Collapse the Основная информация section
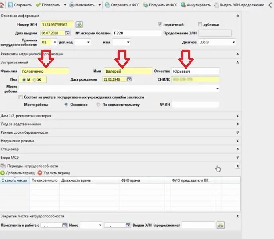 pyautogui.click(x=237, y=16)
